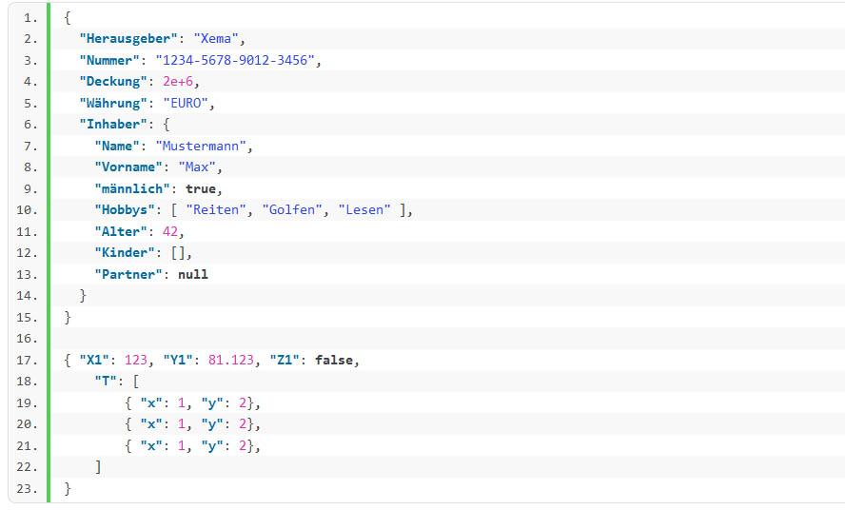Click line number 6. in the gutter
The height and width of the screenshot is (510, 845).
30,125
